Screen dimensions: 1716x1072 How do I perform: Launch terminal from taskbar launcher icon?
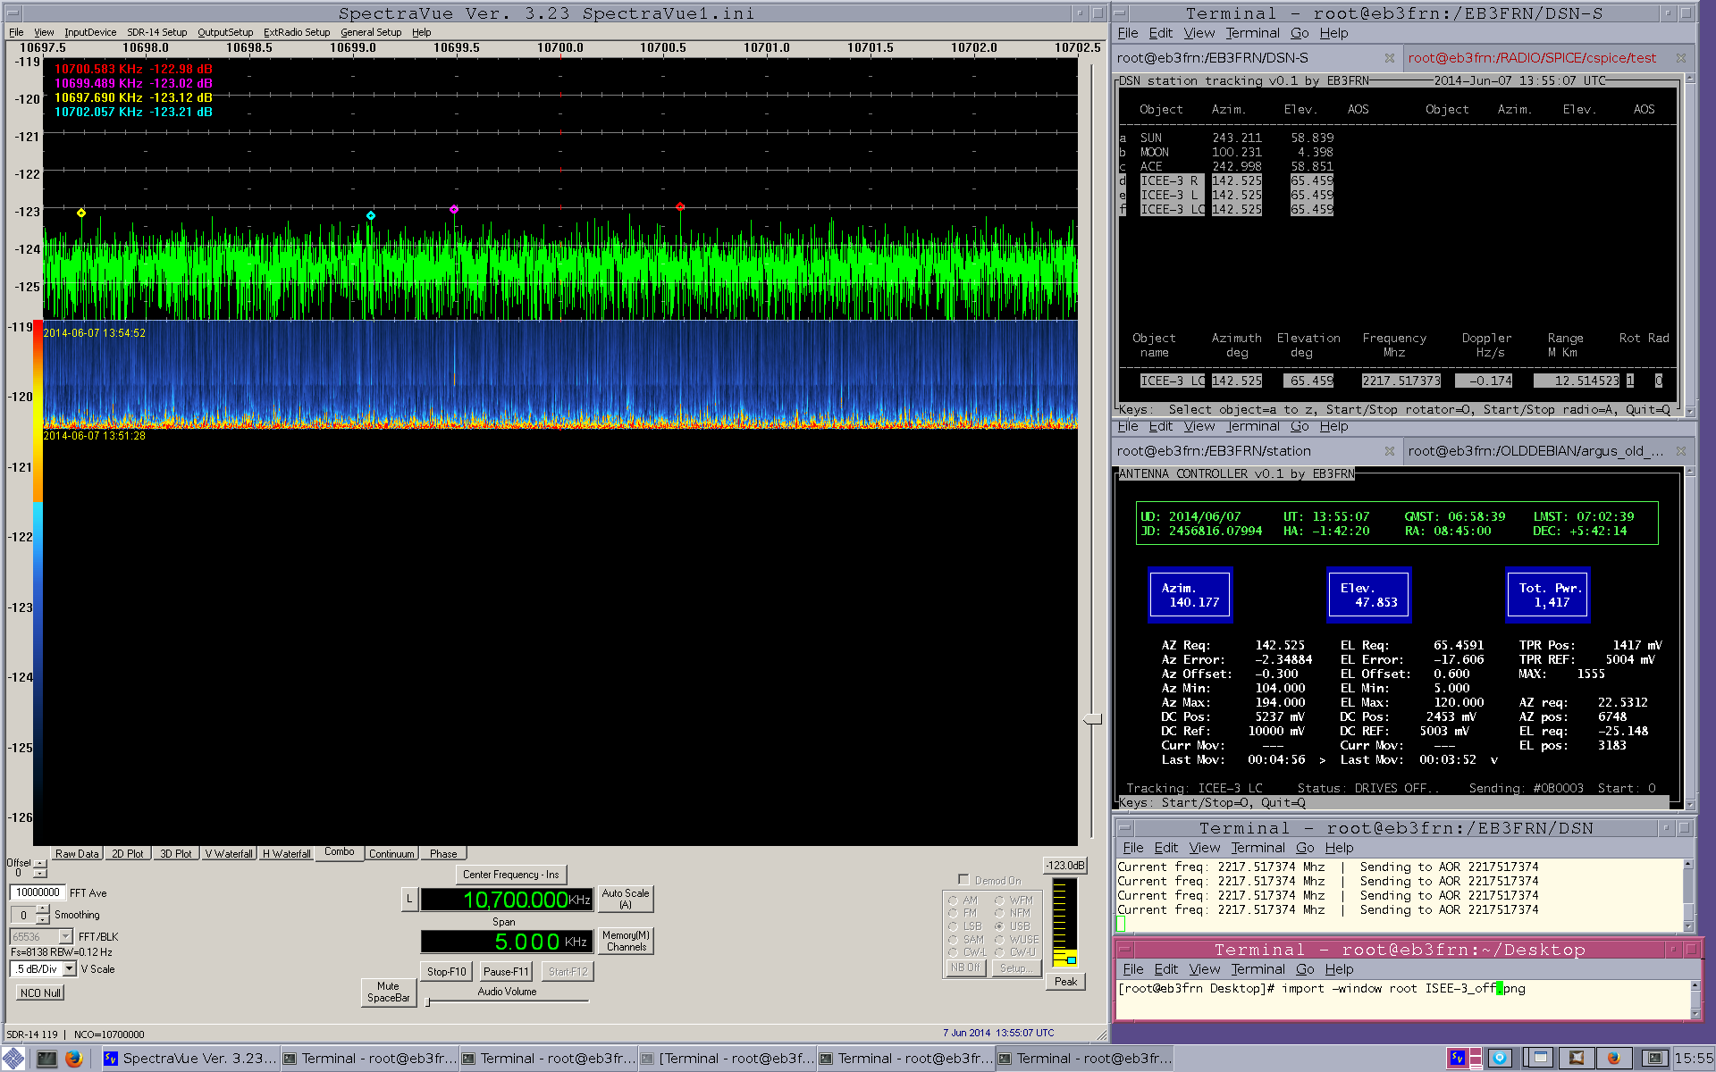coord(46,1059)
